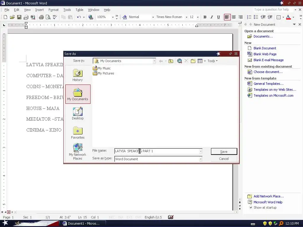
Task: Toggle Align Left button
Action: pos(227,17)
